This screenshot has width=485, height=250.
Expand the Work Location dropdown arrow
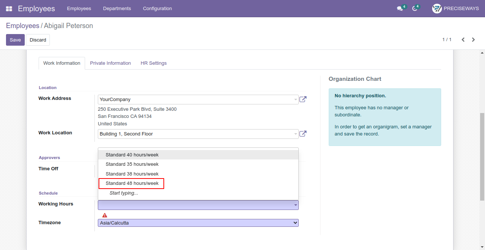(x=296, y=134)
